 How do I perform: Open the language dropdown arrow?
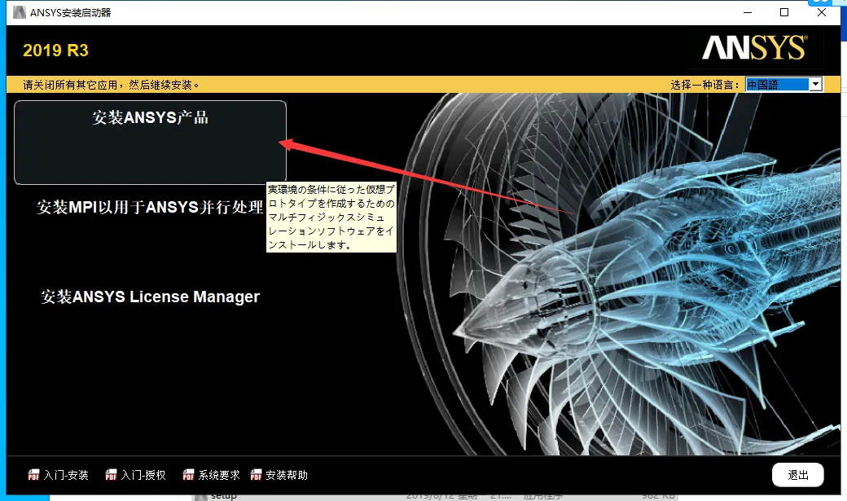[816, 84]
